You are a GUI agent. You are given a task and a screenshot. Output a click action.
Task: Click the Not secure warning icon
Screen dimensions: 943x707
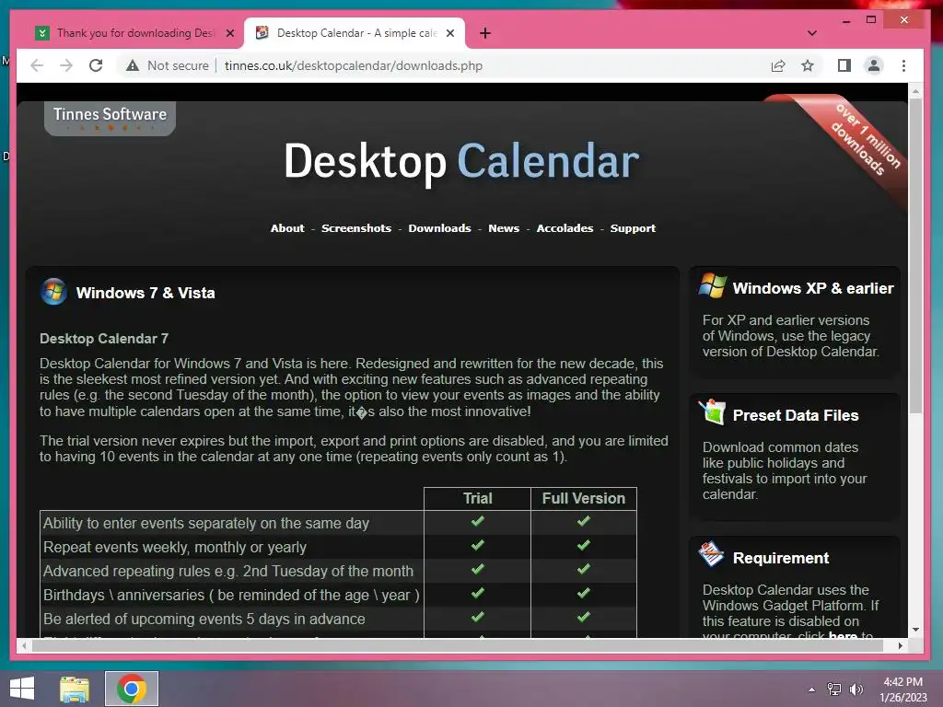pos(133,65)
